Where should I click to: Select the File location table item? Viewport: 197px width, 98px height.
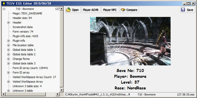pos(23,45)
